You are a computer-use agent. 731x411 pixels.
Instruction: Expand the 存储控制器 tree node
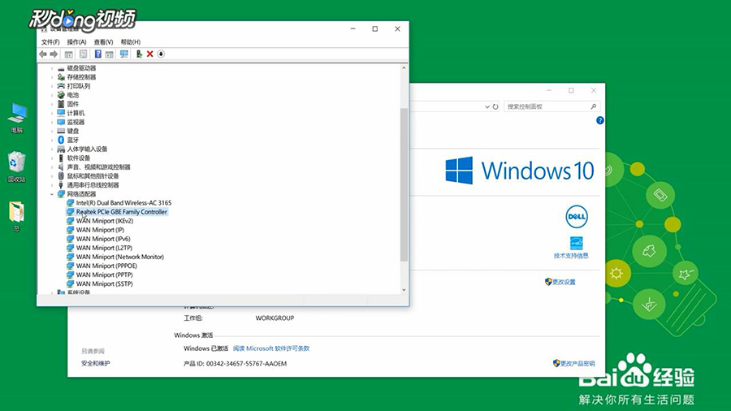tap(52, 77)
